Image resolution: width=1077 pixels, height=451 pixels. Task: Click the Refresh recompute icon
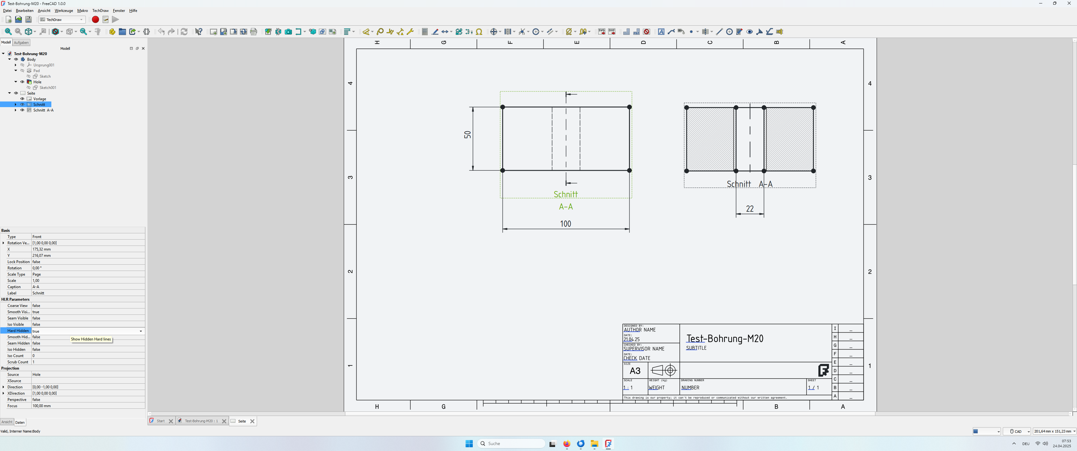[184, 32]
